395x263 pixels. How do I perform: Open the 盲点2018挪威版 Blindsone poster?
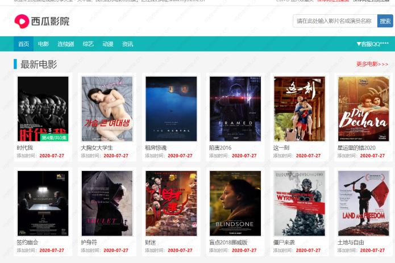click(x=235, y=203)
